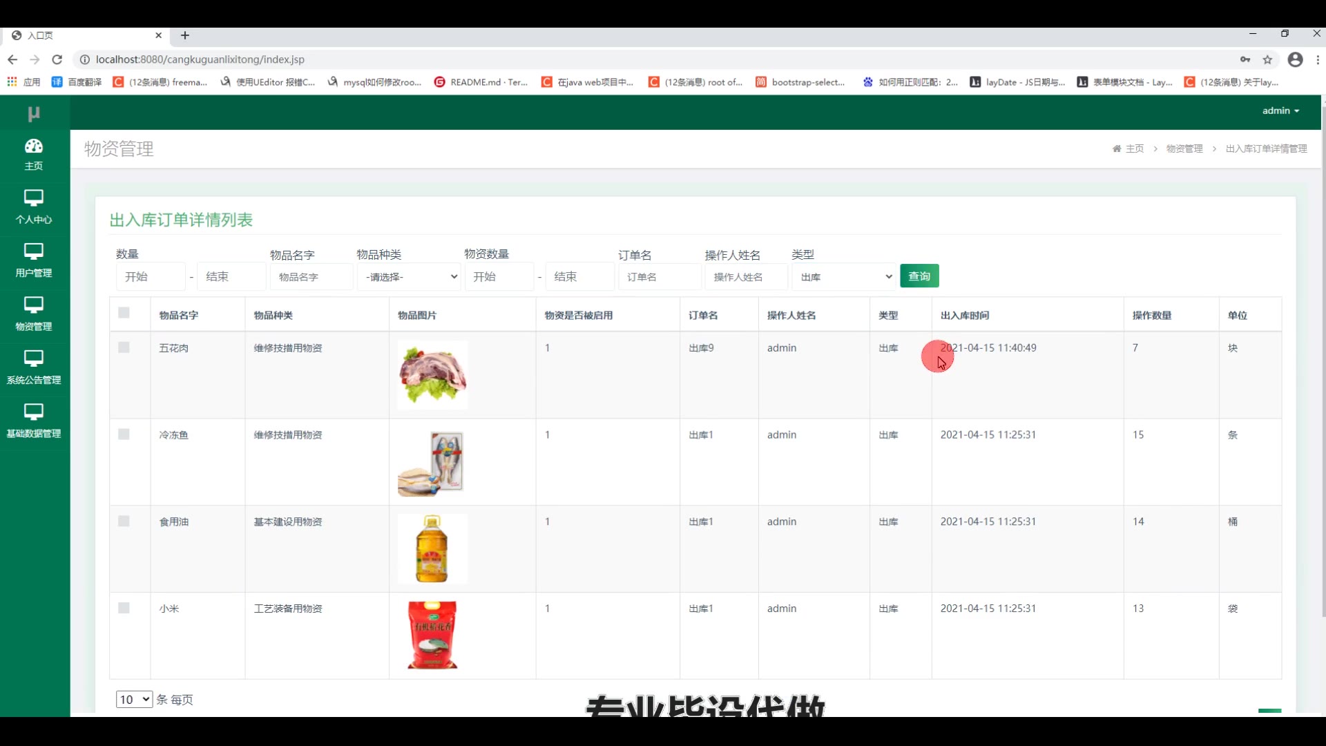
Task: Open bootstrap-select bookmark
Action: pos(800,82)
